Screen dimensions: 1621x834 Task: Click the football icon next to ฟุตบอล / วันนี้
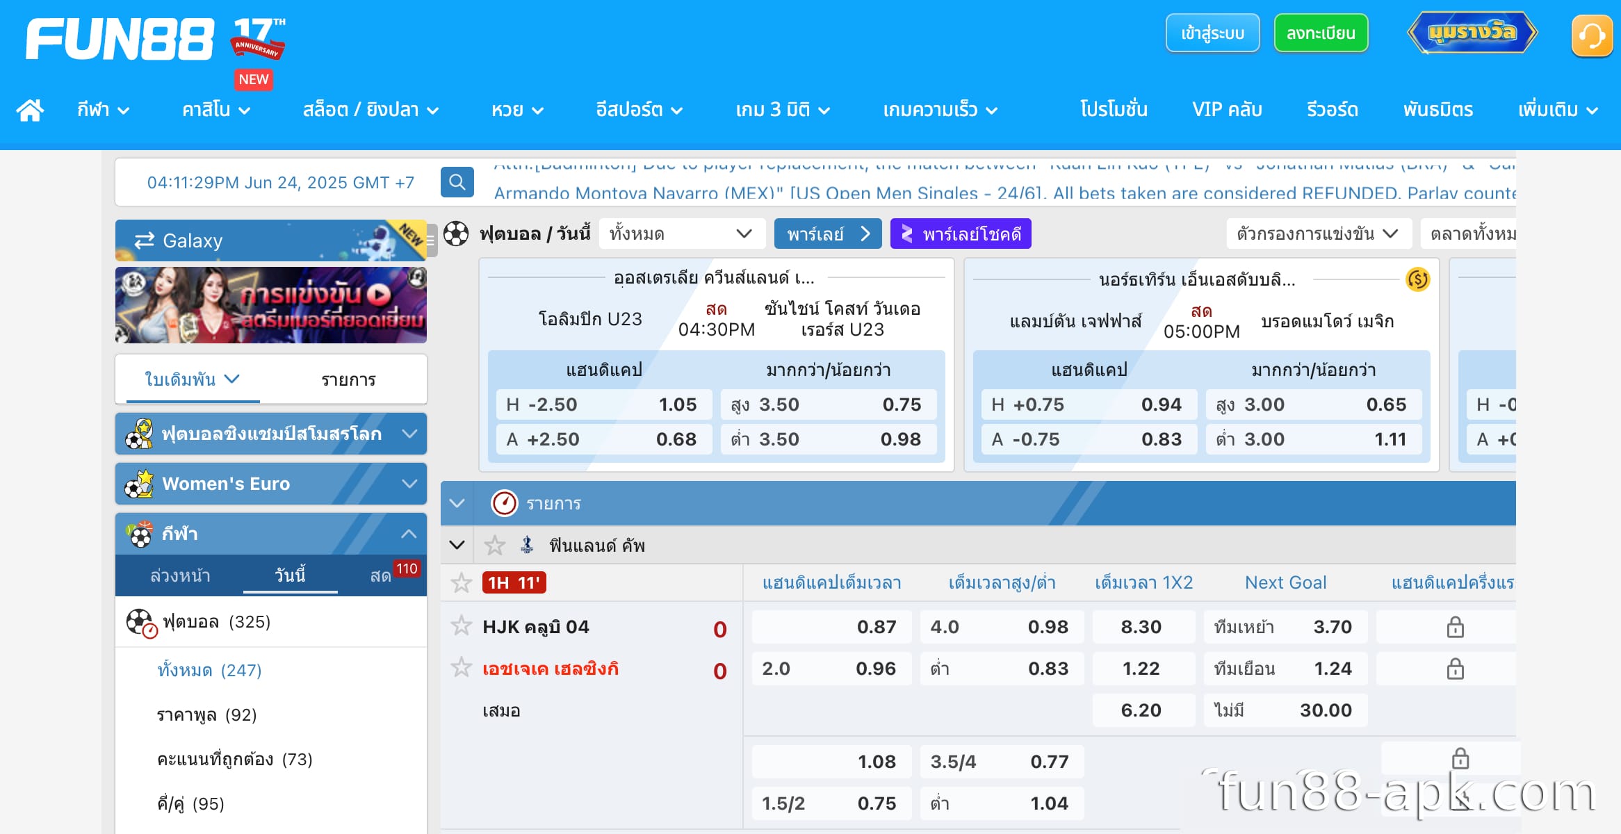[x=456, y=234]
